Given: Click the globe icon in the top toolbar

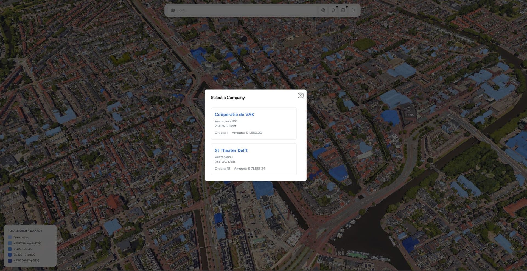Looking at the screenshot, I should pyautogui.click(x=323, y=10).
